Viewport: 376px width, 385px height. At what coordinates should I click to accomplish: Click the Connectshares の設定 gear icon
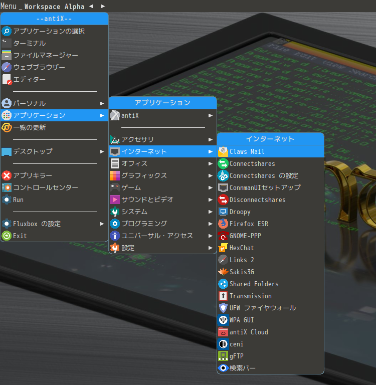pos(223,175)
